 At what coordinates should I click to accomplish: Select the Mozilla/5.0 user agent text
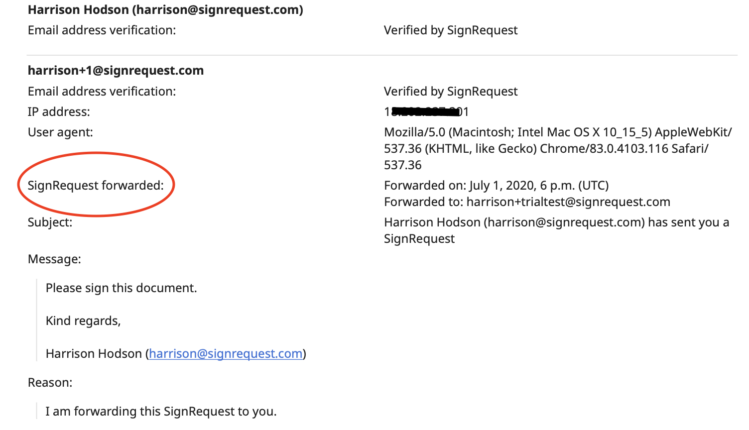click(x=558, y=149)
